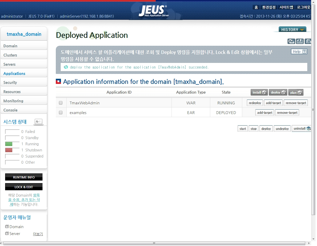Click the RUNTIME INFO button
Screen dimensions: 317x246
24,177
